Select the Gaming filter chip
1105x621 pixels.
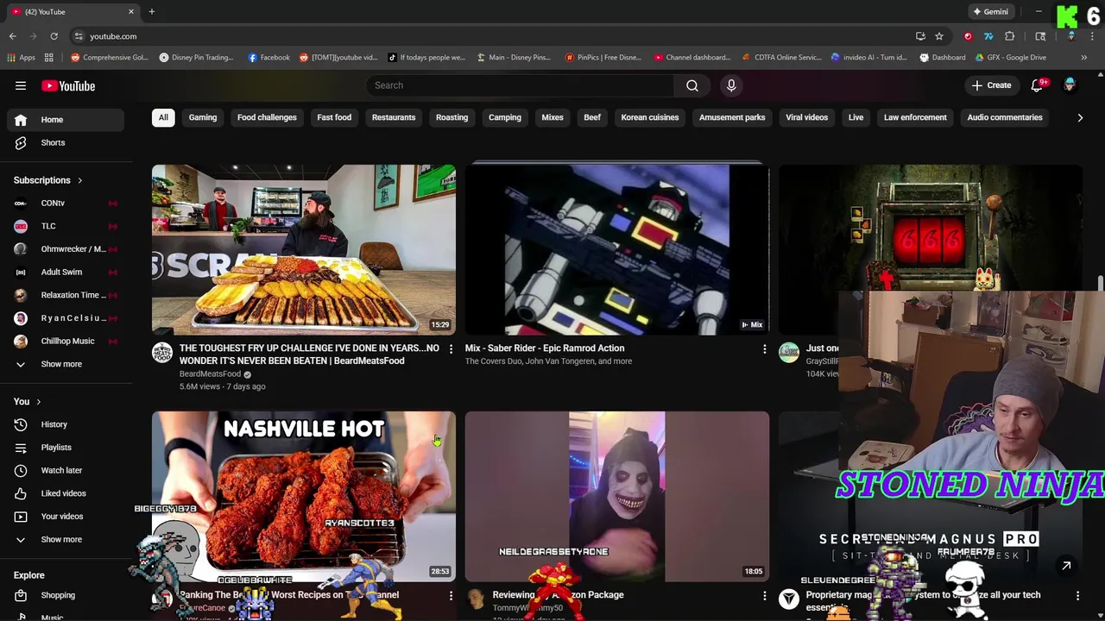203,117
